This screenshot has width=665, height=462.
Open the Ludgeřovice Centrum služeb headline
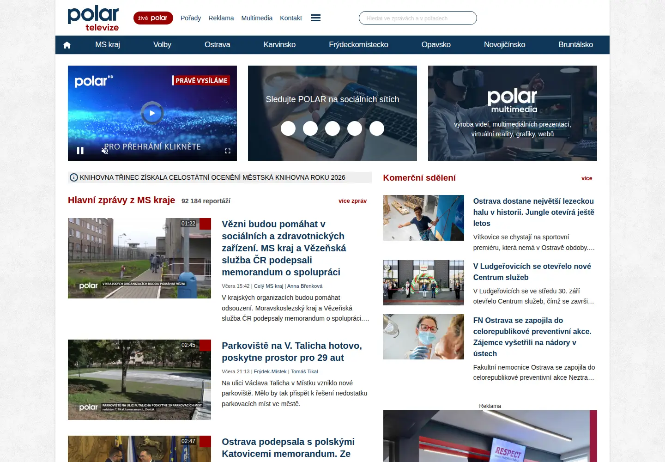pyautogui.click(x=532, y=272)
